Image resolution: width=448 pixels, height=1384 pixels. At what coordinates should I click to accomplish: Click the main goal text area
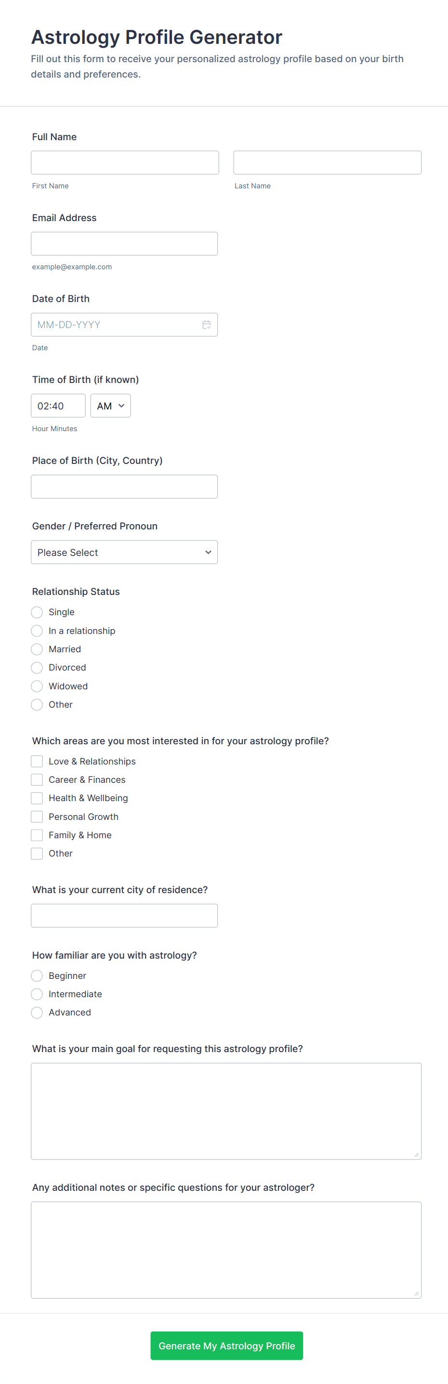(x=225, y=1110)
